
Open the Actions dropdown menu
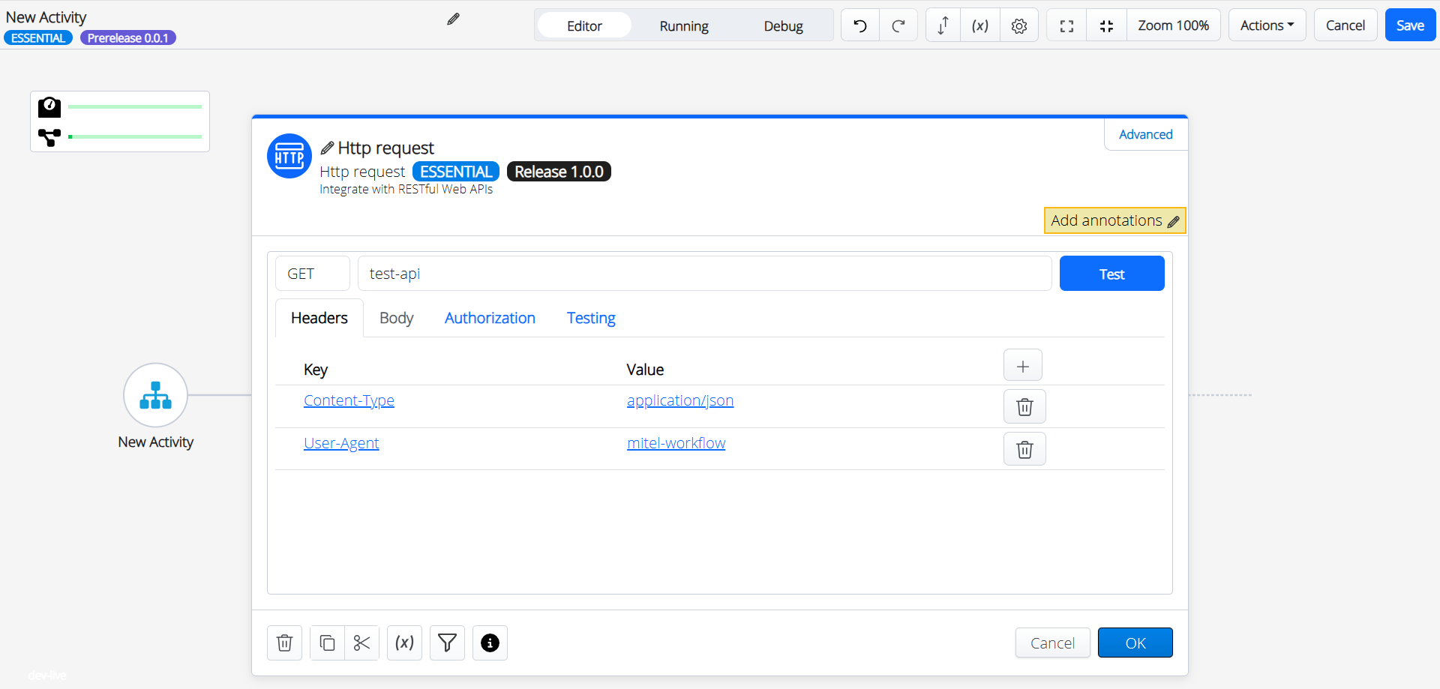[x=1266, y=25]
